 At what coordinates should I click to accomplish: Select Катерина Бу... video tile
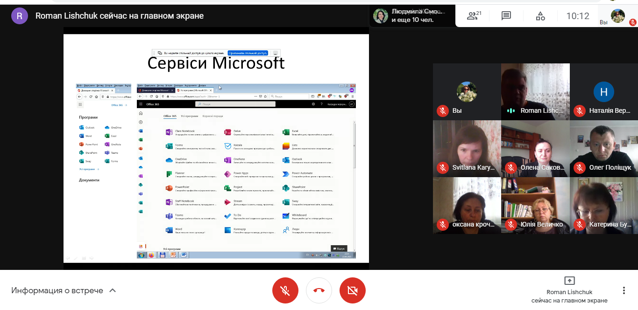(604, 206)
